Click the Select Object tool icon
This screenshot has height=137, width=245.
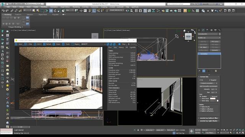34,11
